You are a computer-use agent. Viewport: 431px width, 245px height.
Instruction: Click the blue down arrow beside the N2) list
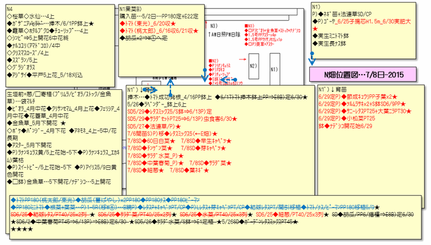pyautogui.click(x=205, y=75)
